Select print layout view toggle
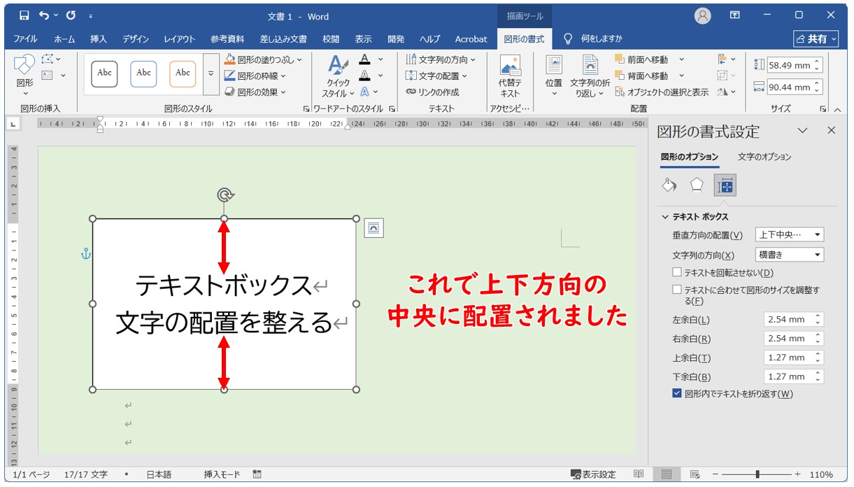The image size is (854, 487). coord(667,474)
